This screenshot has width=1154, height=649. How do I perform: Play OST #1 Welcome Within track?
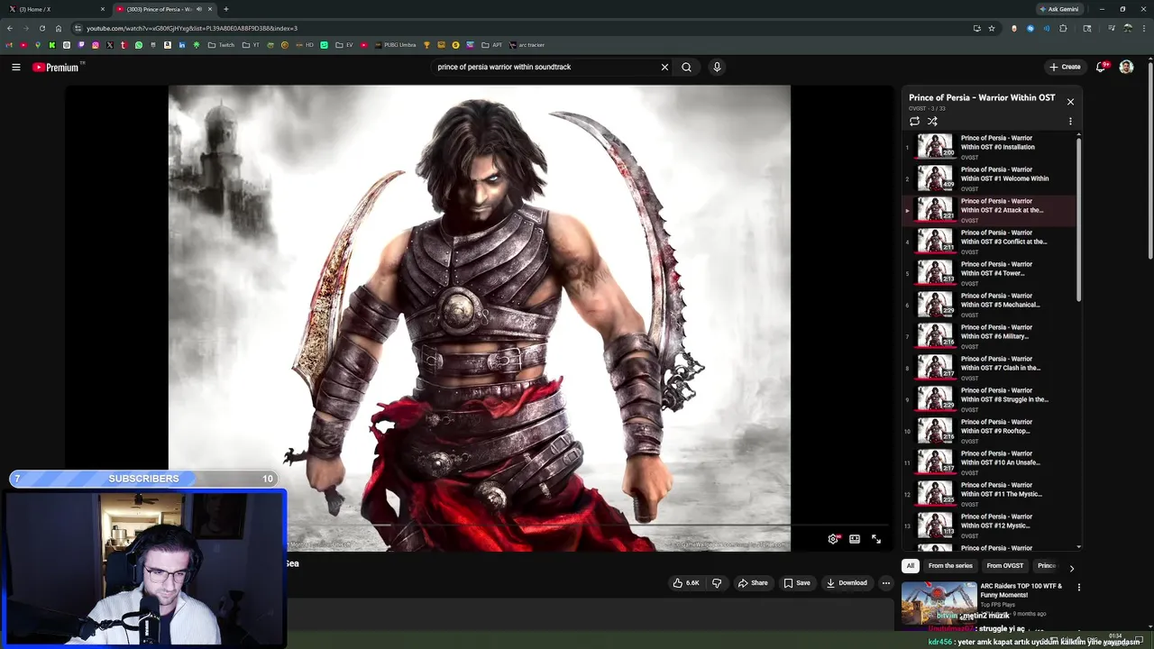pos(989,178)
